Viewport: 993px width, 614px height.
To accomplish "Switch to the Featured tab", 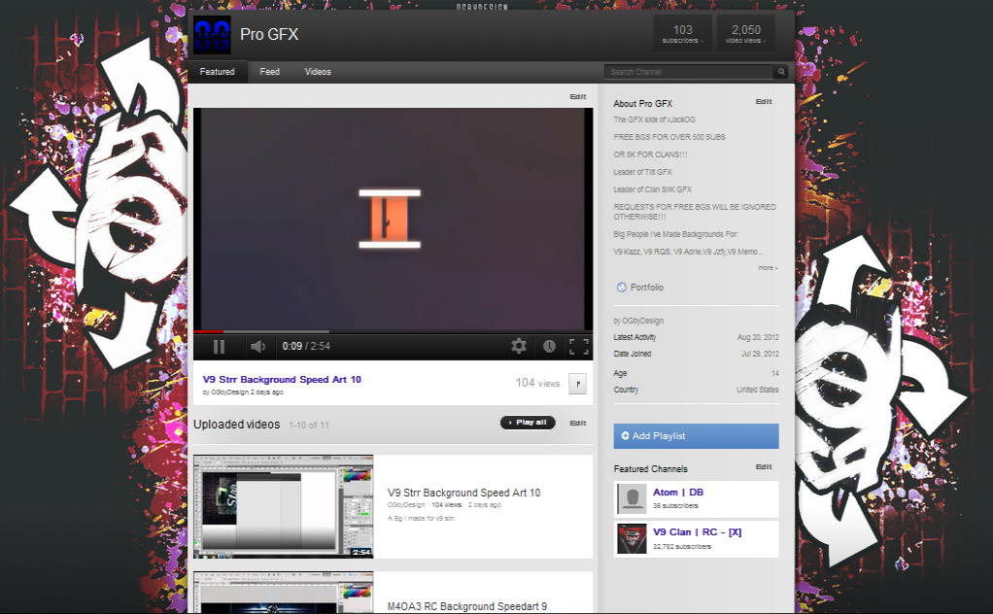I will tap(218, 72).
